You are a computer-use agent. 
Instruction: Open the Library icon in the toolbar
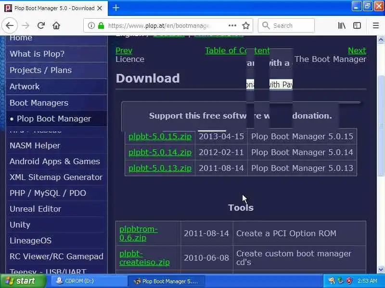click(342, 25)
